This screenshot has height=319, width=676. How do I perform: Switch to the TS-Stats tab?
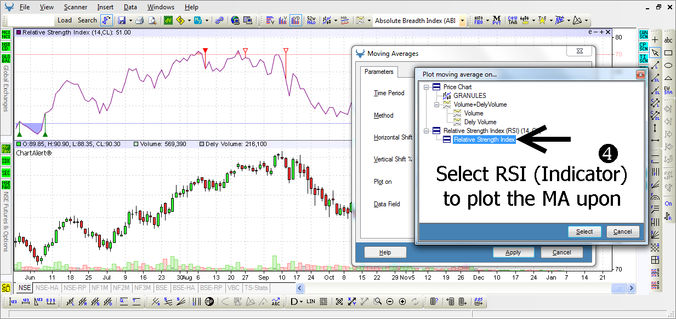coord(256,287)
